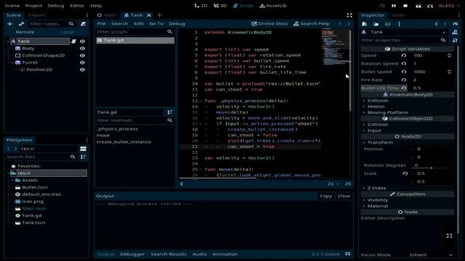Add a new scene tab with plus
This screenshot has height=261, width=465.
160,15
